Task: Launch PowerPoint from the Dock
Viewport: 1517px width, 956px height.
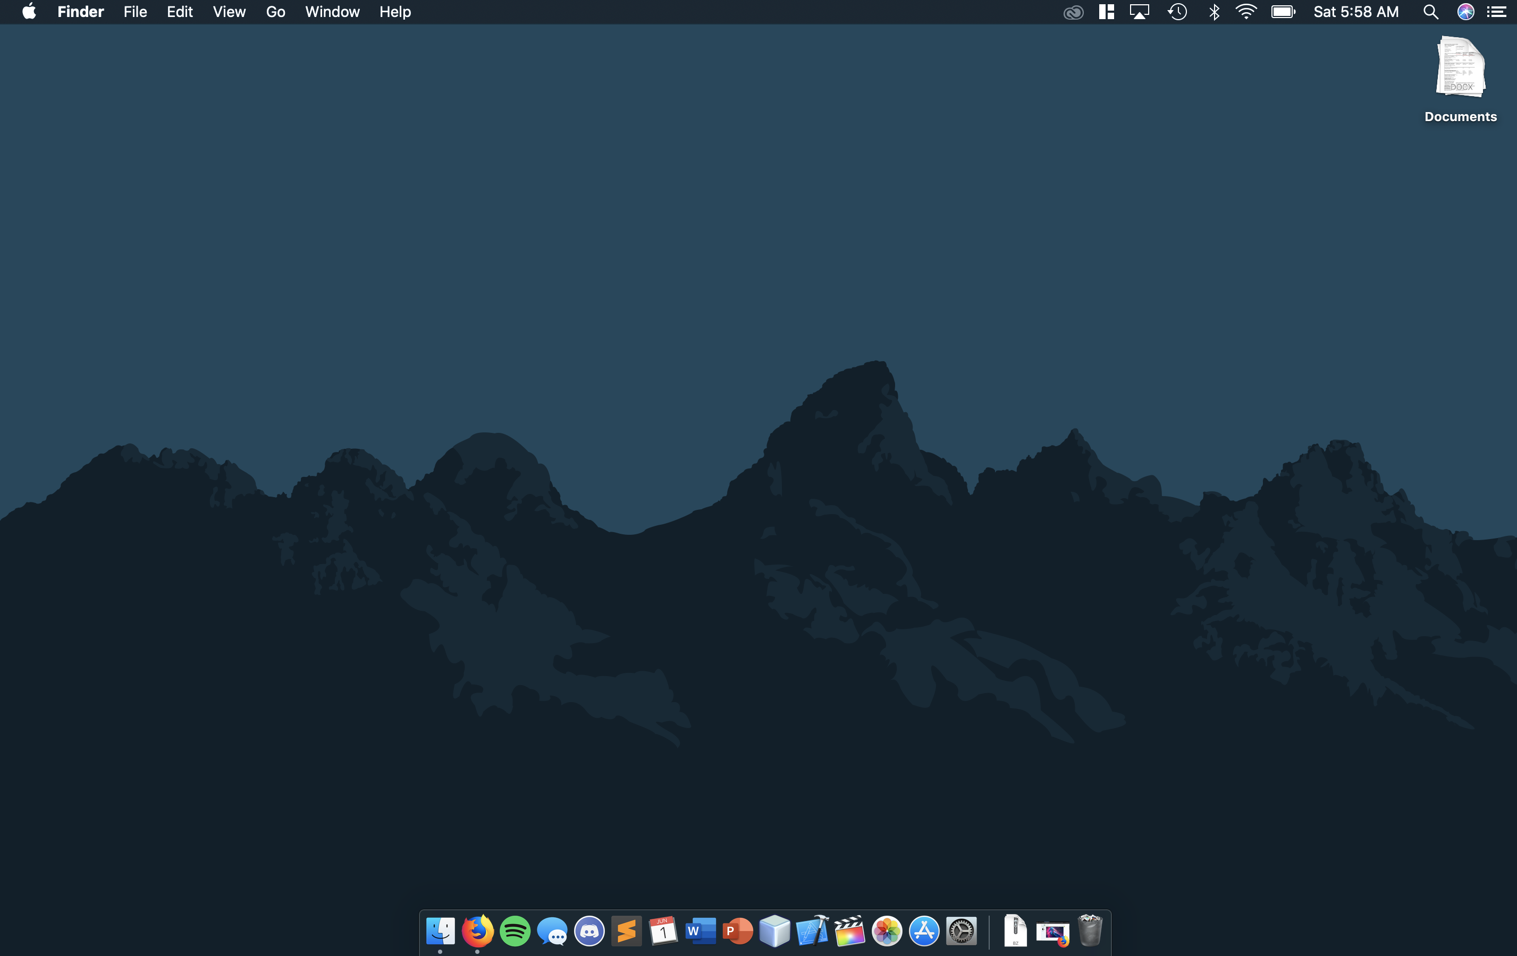Action: 738,931
